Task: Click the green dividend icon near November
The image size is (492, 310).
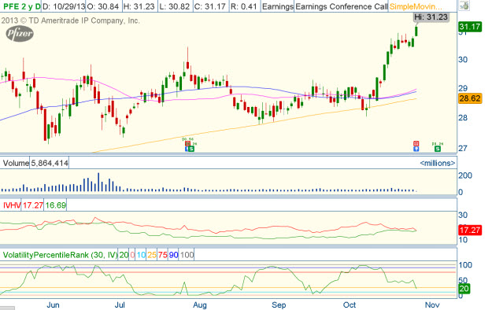Action: click(x=437, y=149)
